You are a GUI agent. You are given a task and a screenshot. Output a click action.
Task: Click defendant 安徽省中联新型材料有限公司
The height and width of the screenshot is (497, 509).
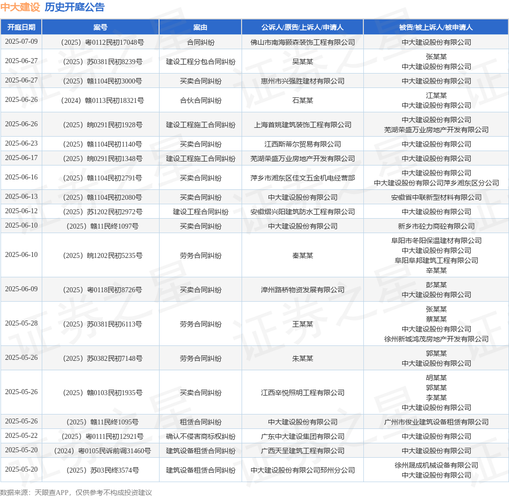coord(436,197)
